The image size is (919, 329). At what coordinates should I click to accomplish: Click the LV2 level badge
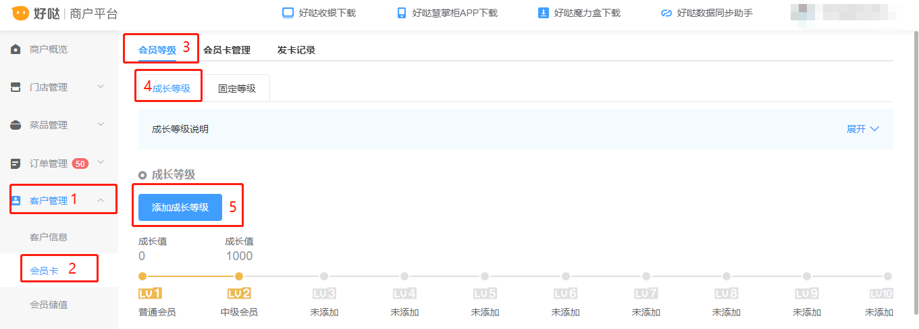239,293
